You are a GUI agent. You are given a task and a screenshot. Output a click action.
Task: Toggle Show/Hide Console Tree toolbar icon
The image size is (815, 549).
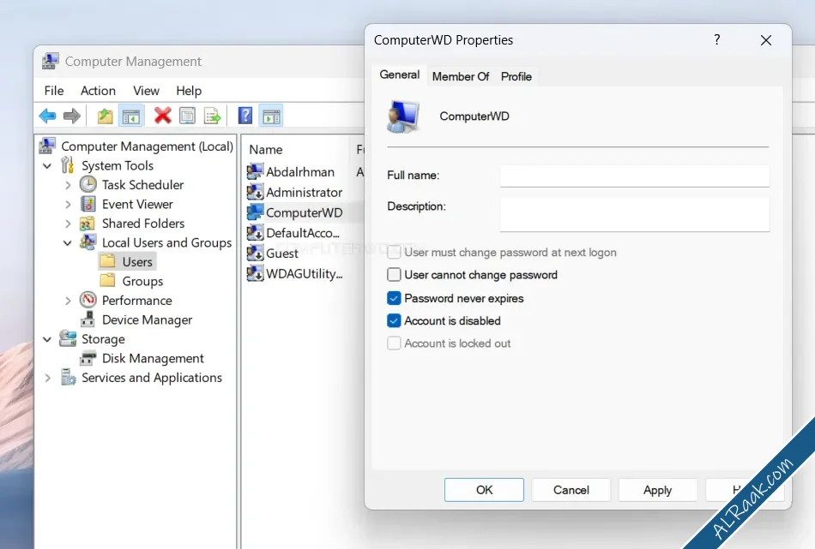tap(131, 116)
